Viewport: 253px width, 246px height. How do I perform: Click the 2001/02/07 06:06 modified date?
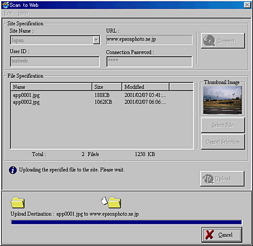145,102
